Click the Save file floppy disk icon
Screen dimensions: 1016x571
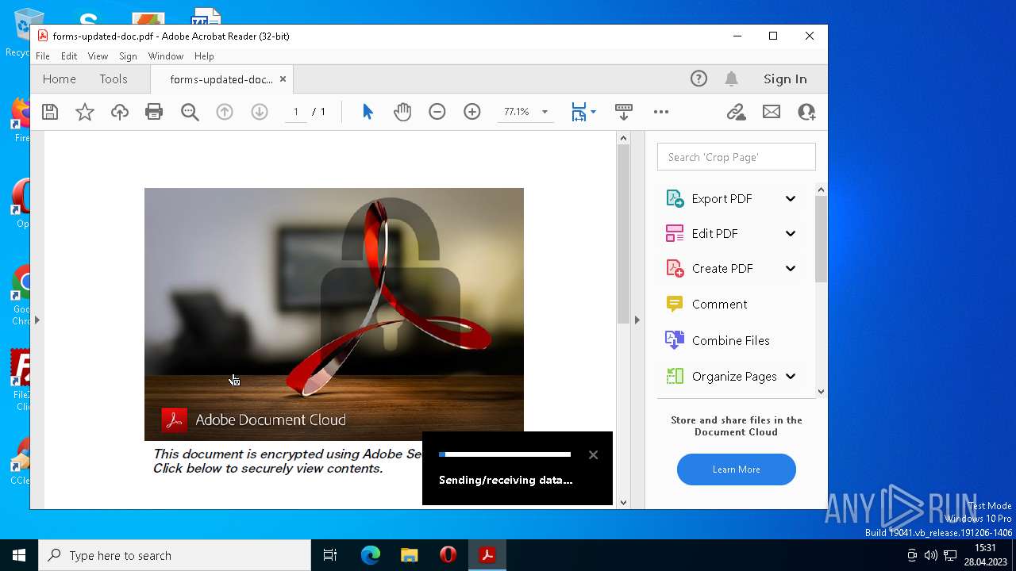[x=50, y=112]
